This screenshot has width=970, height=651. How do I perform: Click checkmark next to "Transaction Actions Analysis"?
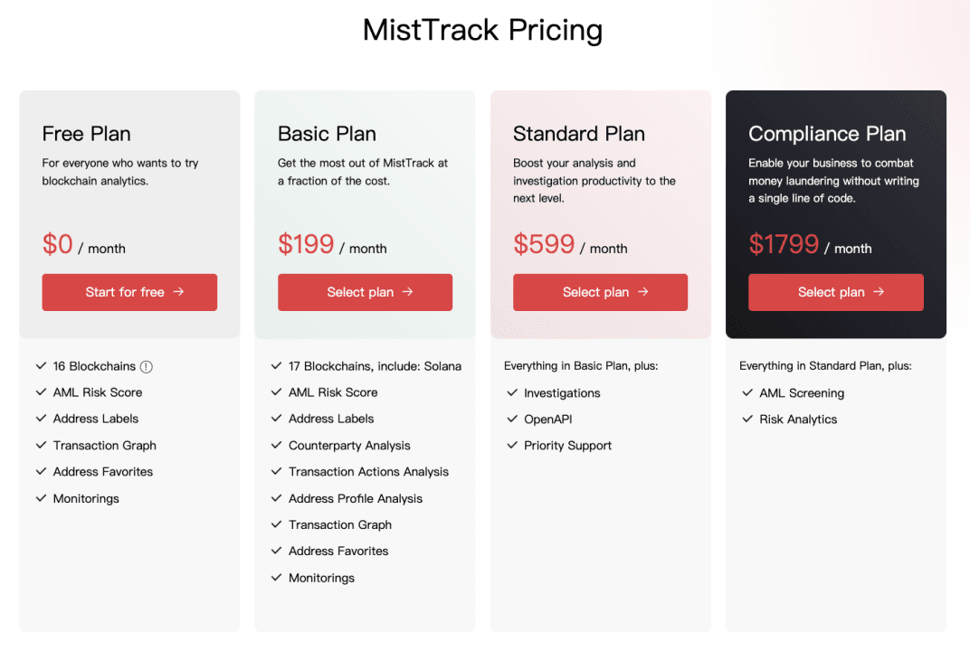(276, 471)
